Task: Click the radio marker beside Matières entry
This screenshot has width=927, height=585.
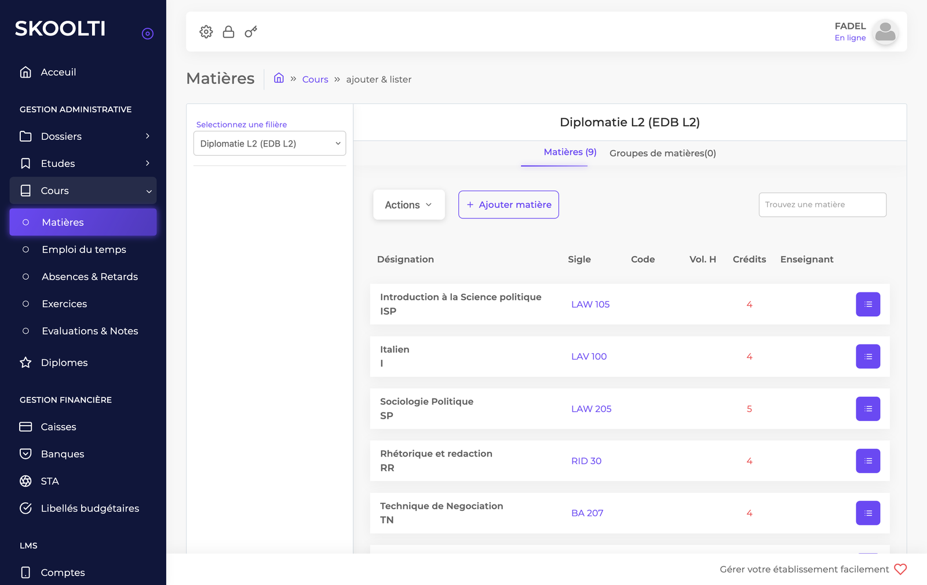Action: coord(25,222)
